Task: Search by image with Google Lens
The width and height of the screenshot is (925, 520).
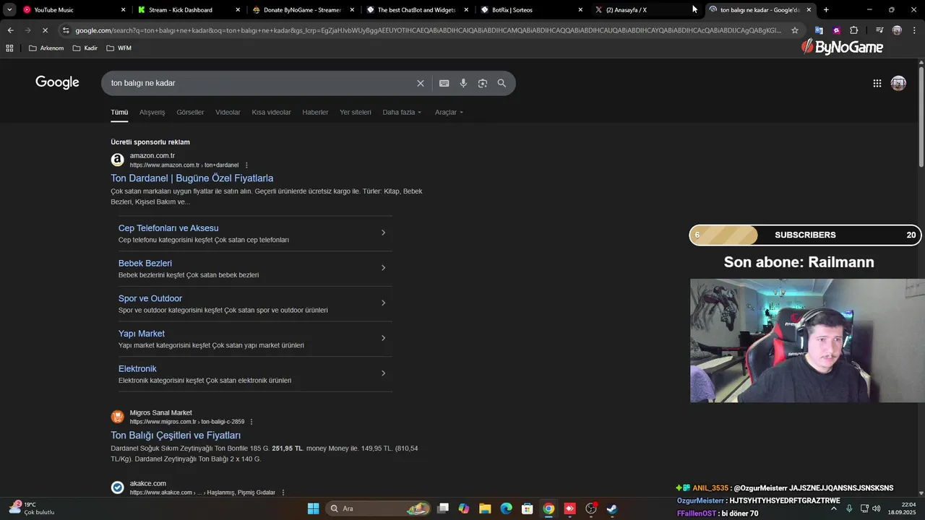Action: (483, 83)
